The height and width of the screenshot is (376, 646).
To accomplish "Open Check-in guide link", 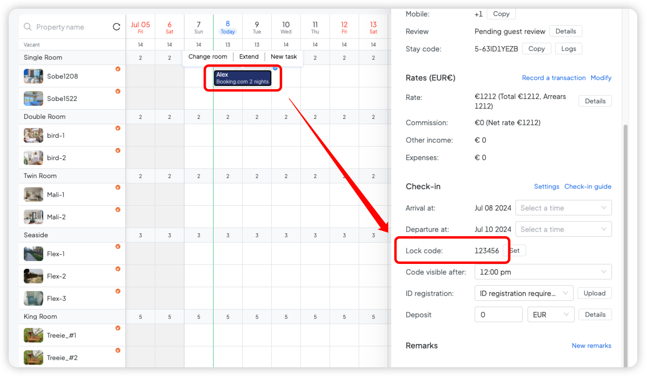I will pos(588,186).
